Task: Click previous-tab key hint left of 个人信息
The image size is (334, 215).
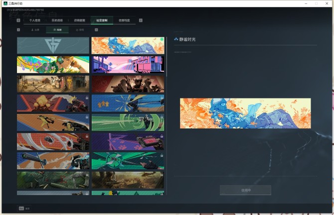Action: coord(18,20)
